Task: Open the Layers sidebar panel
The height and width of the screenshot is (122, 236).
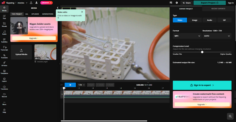Action: (4, 80)
